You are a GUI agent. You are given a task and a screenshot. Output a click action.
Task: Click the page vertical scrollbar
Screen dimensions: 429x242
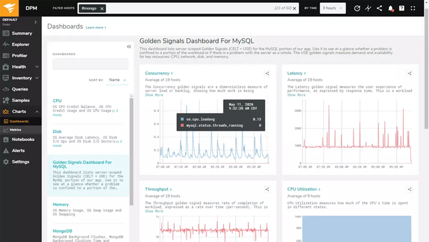click(x=426, y=69)
